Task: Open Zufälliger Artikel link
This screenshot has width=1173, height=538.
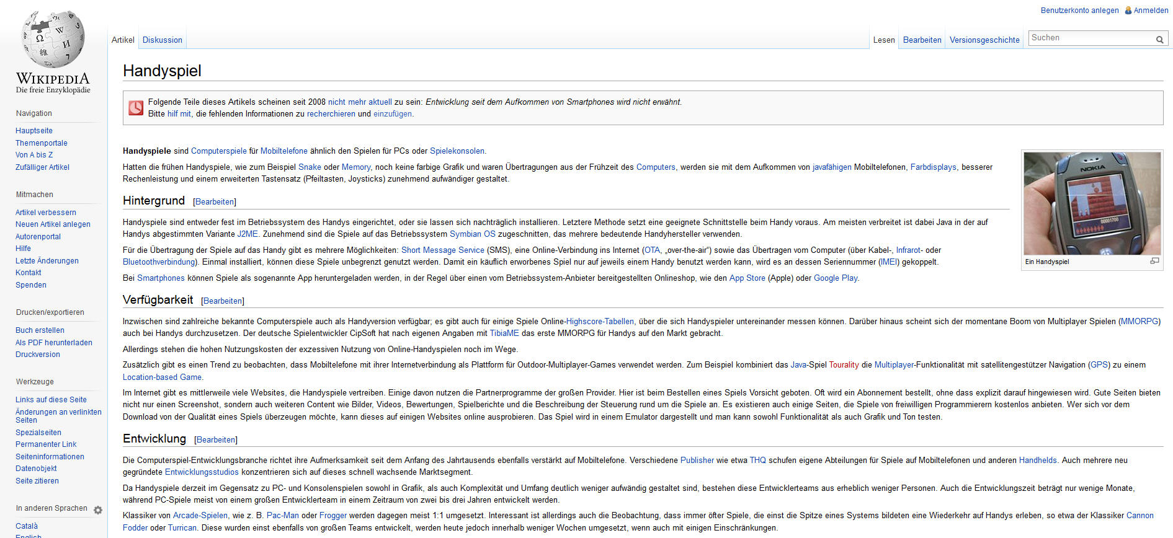Action: (x=42, y=167)
